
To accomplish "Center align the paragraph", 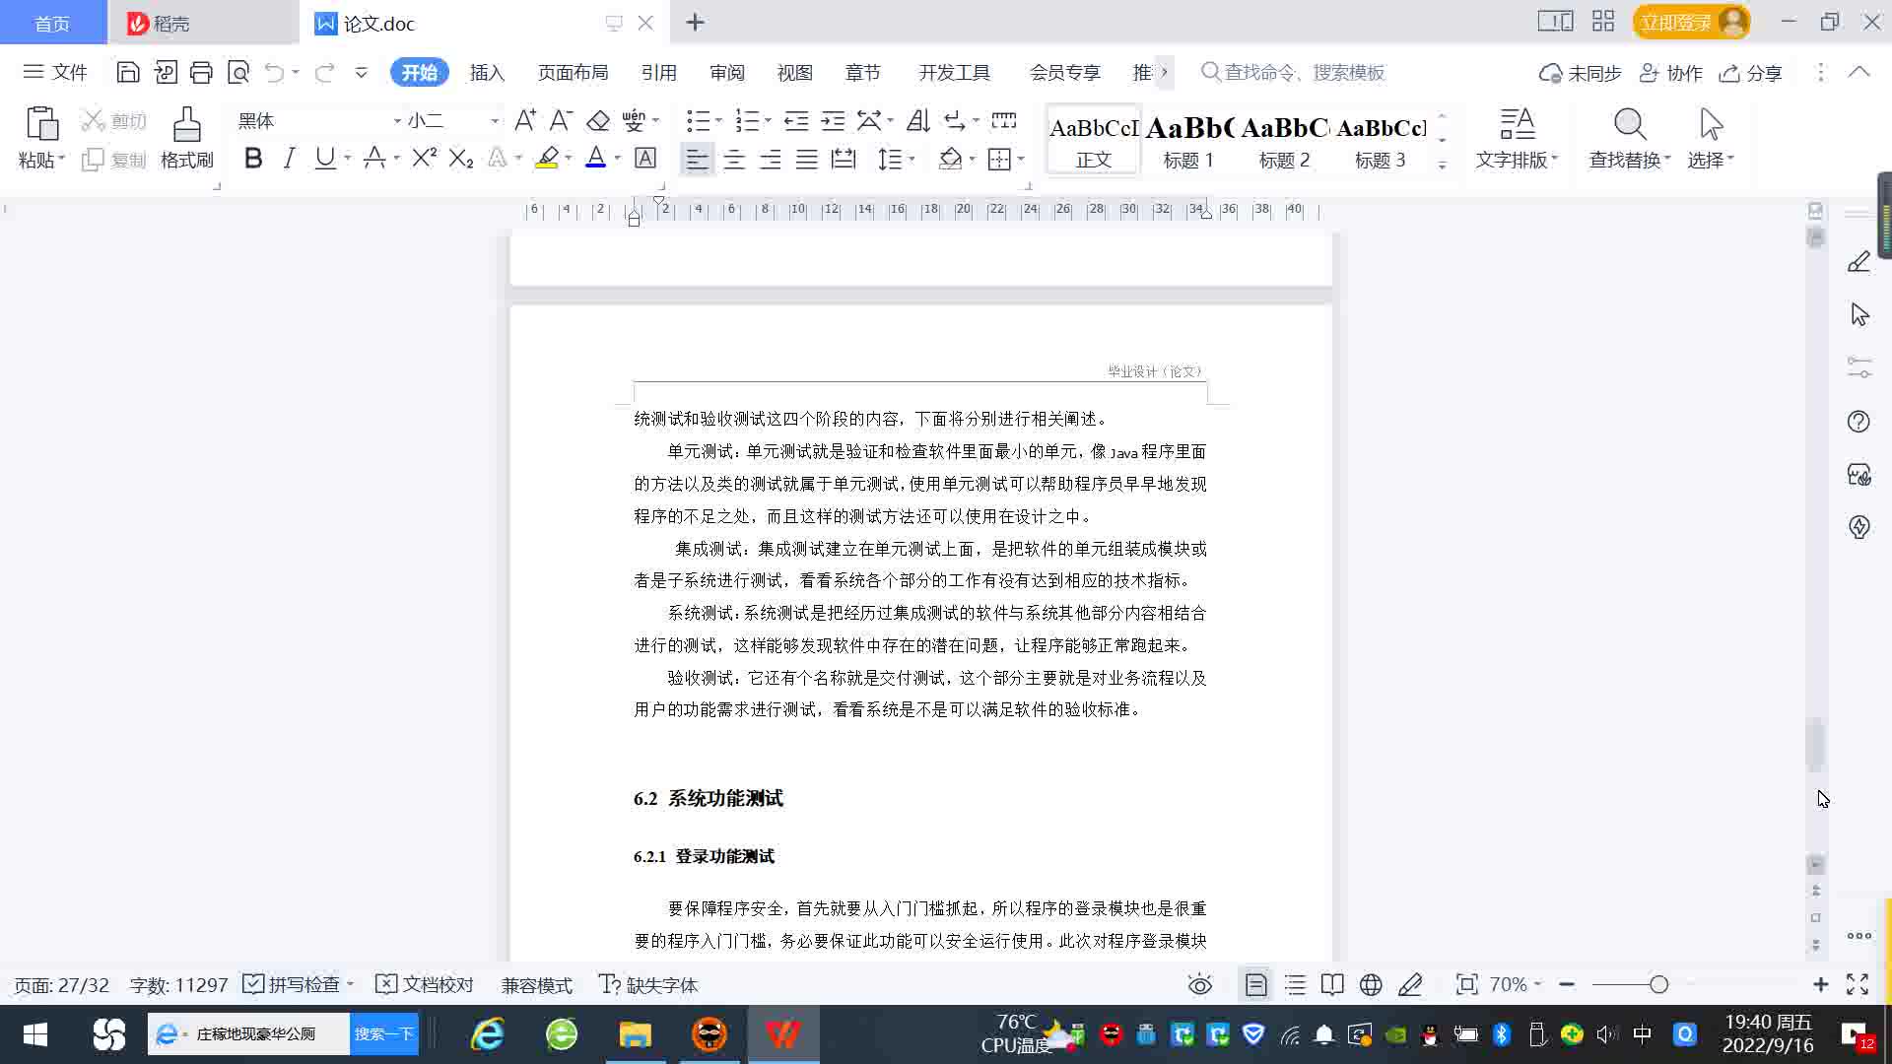I will coord(734,159).
